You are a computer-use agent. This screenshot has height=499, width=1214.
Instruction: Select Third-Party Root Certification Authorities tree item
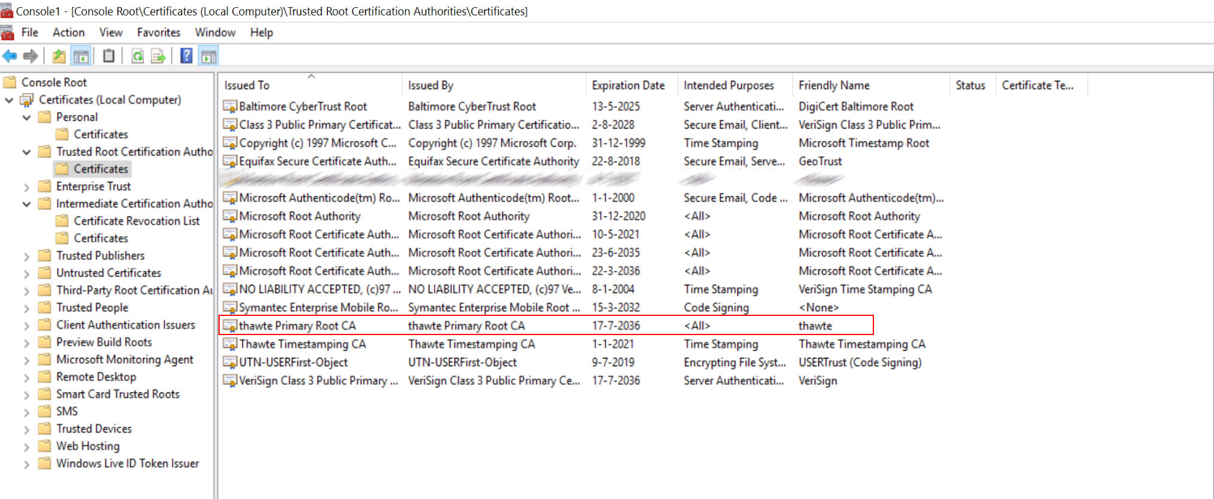[x=135, y=291]
